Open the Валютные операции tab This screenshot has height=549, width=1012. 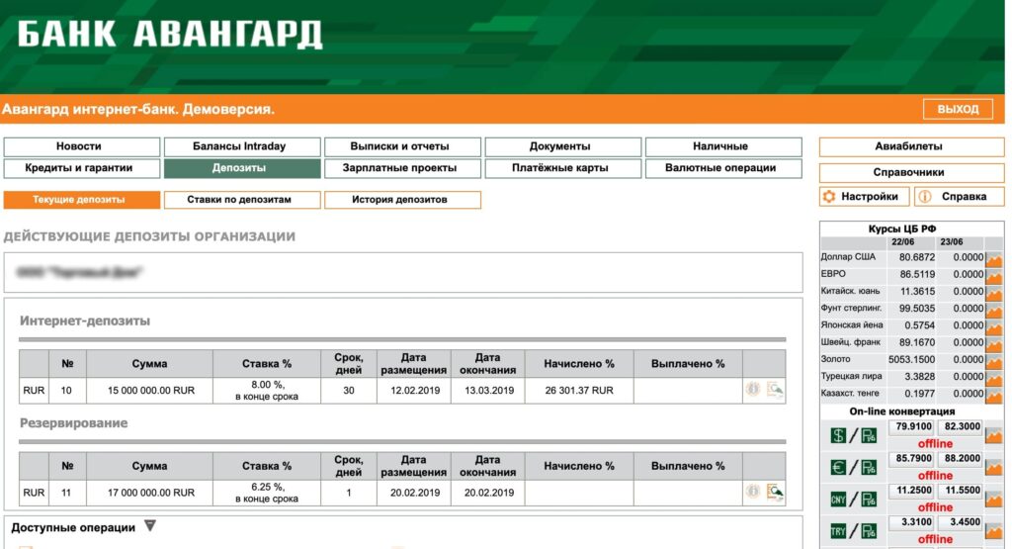pos(723,168)
